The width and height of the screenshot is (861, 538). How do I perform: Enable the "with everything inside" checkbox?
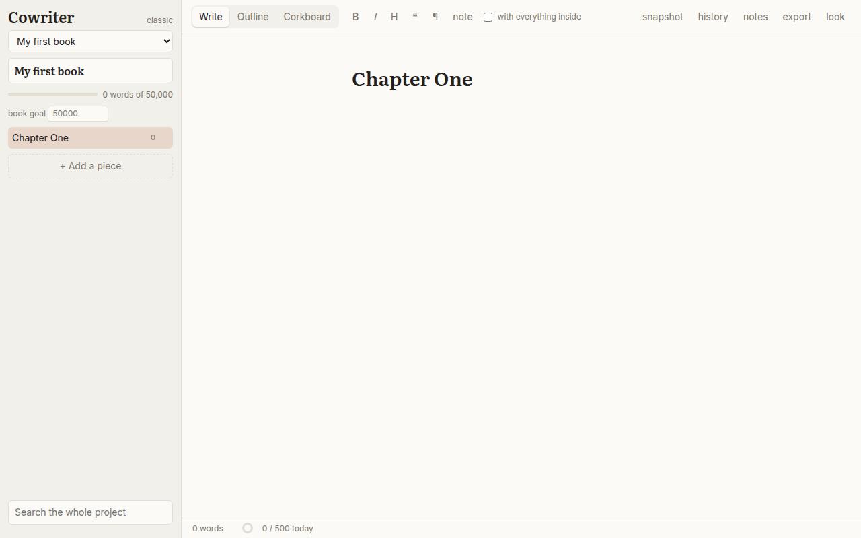(488, 17)
